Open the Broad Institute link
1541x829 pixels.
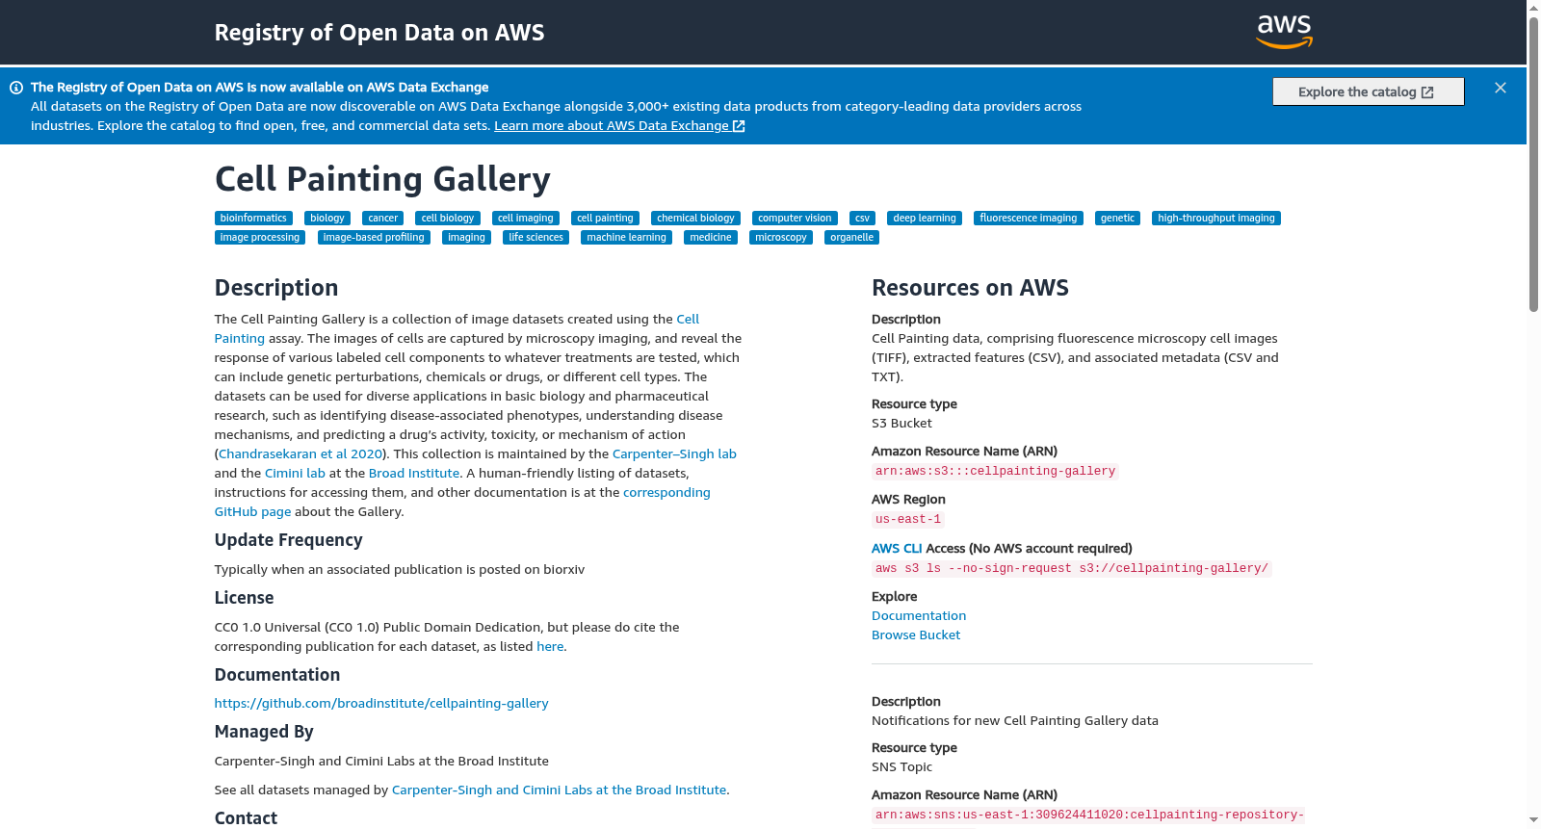[414, 474]
